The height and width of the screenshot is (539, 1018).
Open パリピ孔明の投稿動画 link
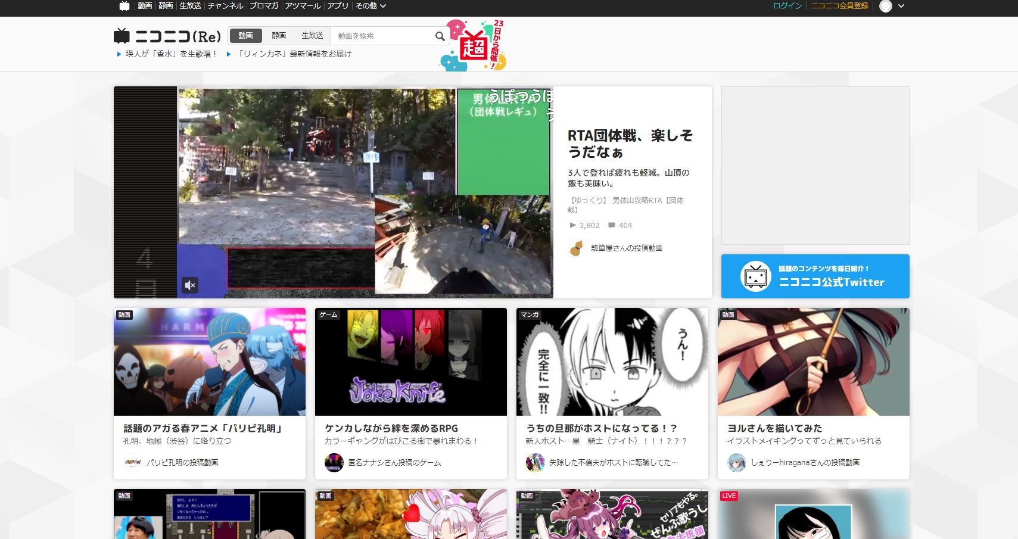(182, 462)
